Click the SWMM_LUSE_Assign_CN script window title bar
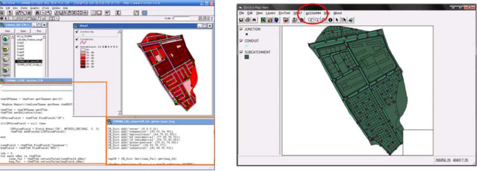Viewport: 477px width, 171px height. [36, 80]
